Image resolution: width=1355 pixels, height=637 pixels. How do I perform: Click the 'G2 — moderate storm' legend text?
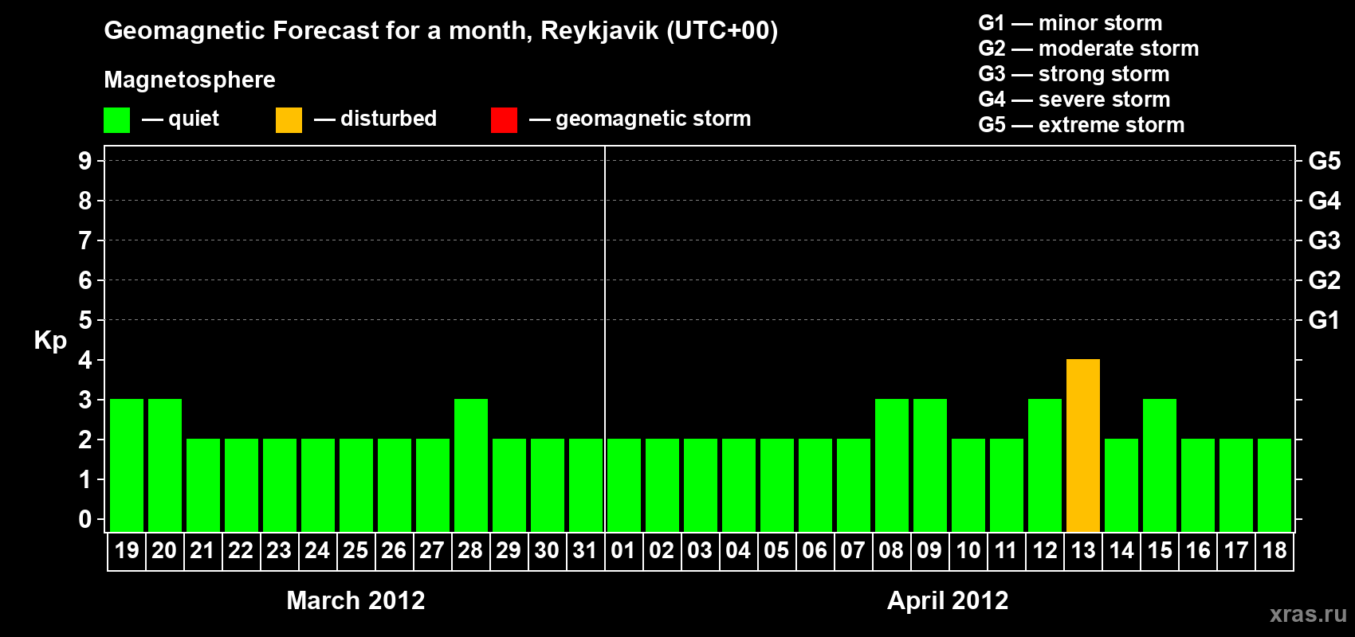1089,49
